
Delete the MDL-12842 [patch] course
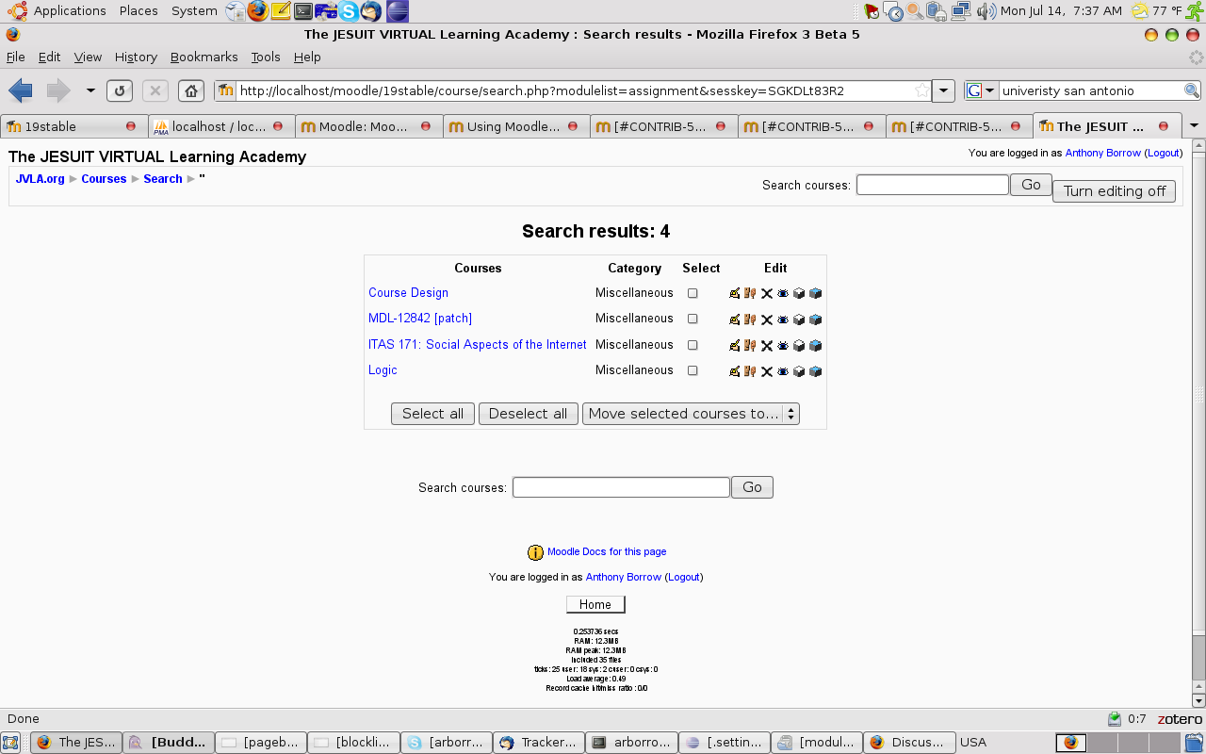[767, 320]
